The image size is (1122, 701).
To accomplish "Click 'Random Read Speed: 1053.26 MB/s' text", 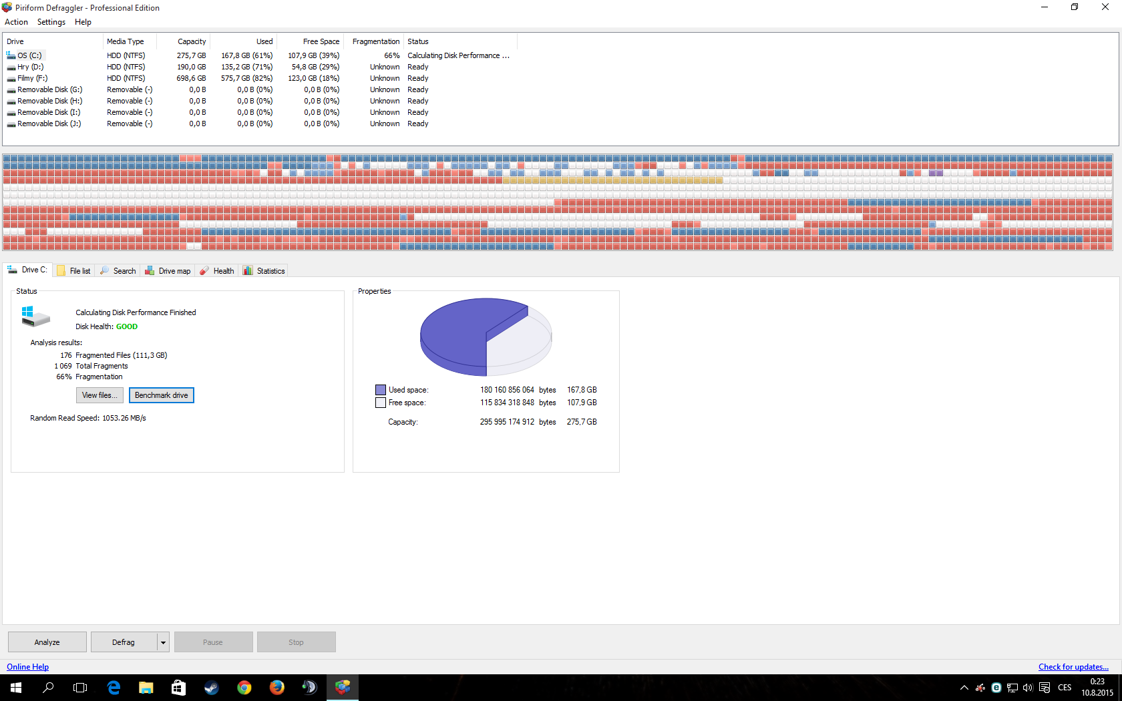I will point(88,418).
